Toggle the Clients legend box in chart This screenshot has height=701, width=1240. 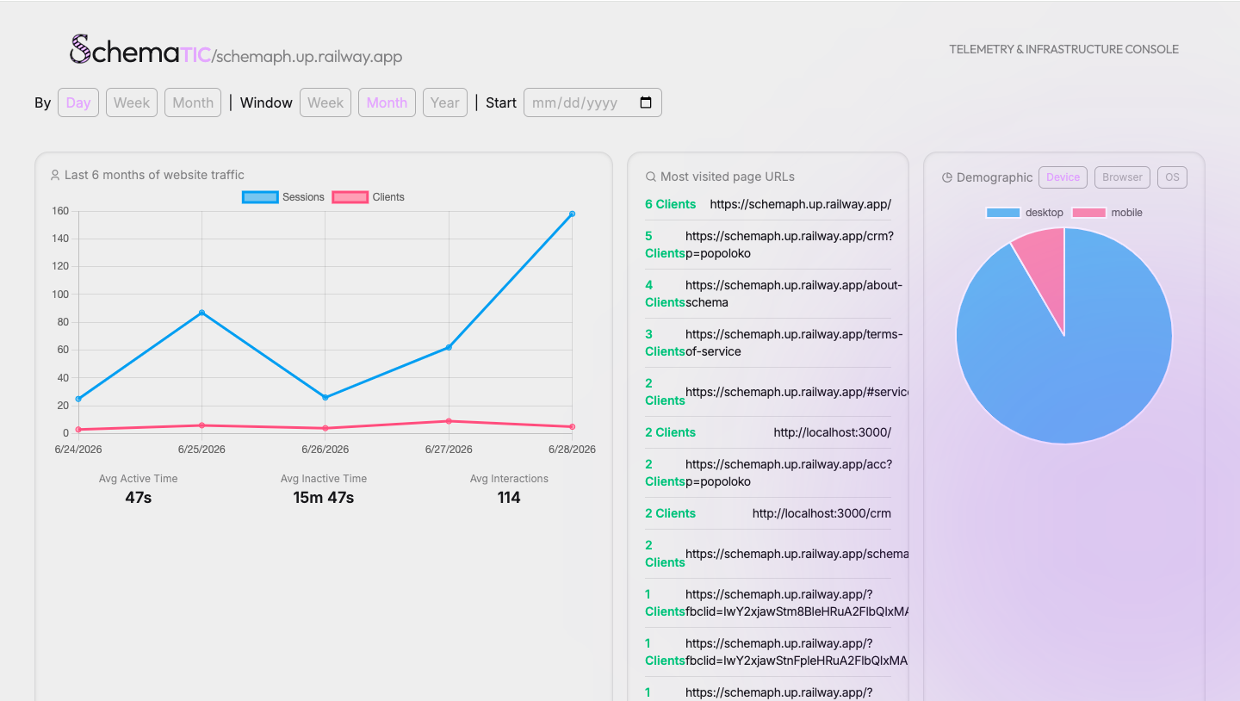click(350, 197)
